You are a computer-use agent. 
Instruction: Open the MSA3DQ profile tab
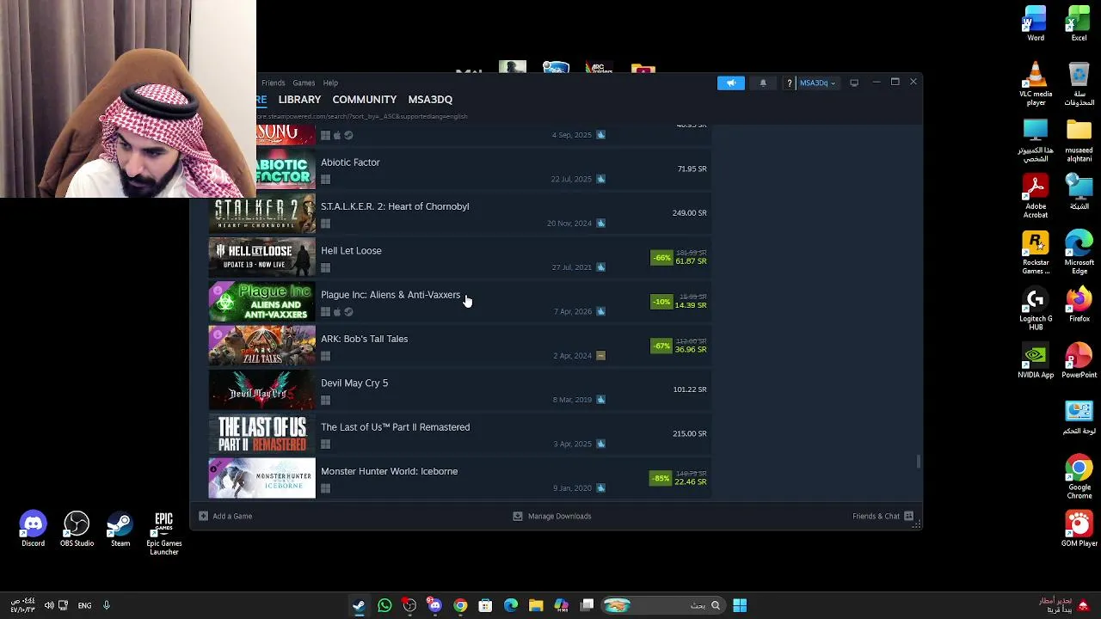coord(430,100)
